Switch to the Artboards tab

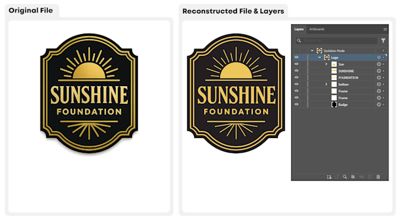tap(317, 29)
